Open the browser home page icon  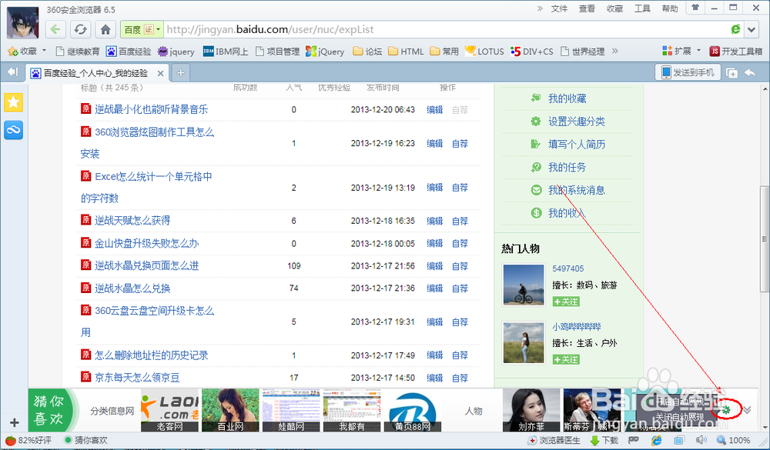tap(105, 29)
